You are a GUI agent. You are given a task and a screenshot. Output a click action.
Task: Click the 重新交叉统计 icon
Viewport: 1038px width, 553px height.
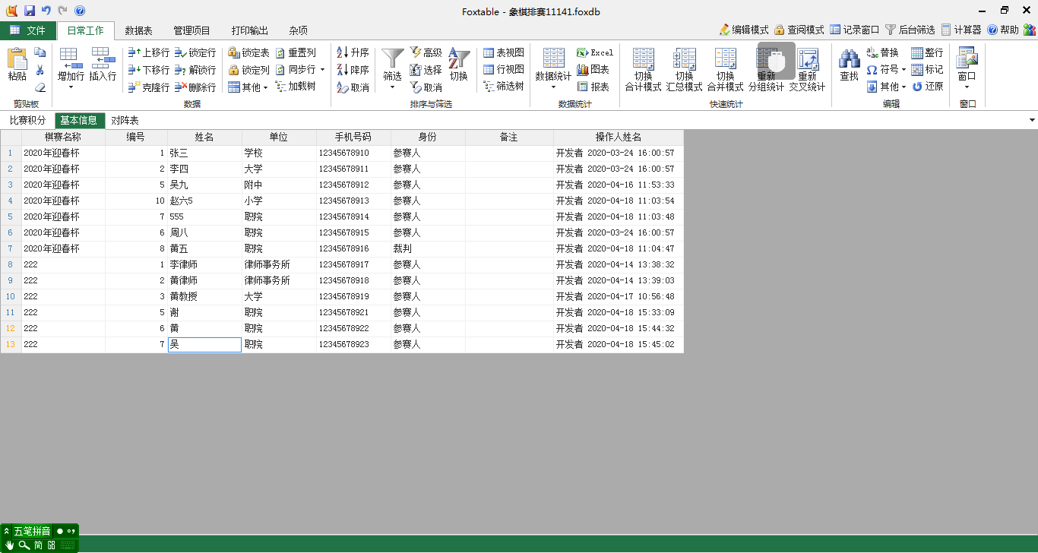pyautogui.click(x=807, y=68)
